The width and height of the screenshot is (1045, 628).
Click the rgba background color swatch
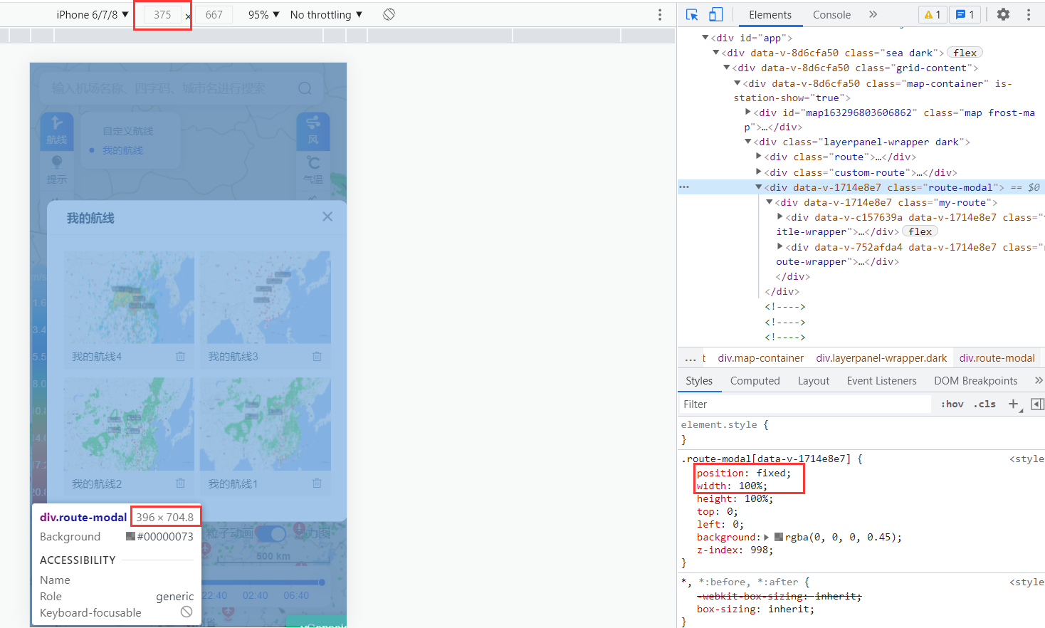click(x=779, y=538)
